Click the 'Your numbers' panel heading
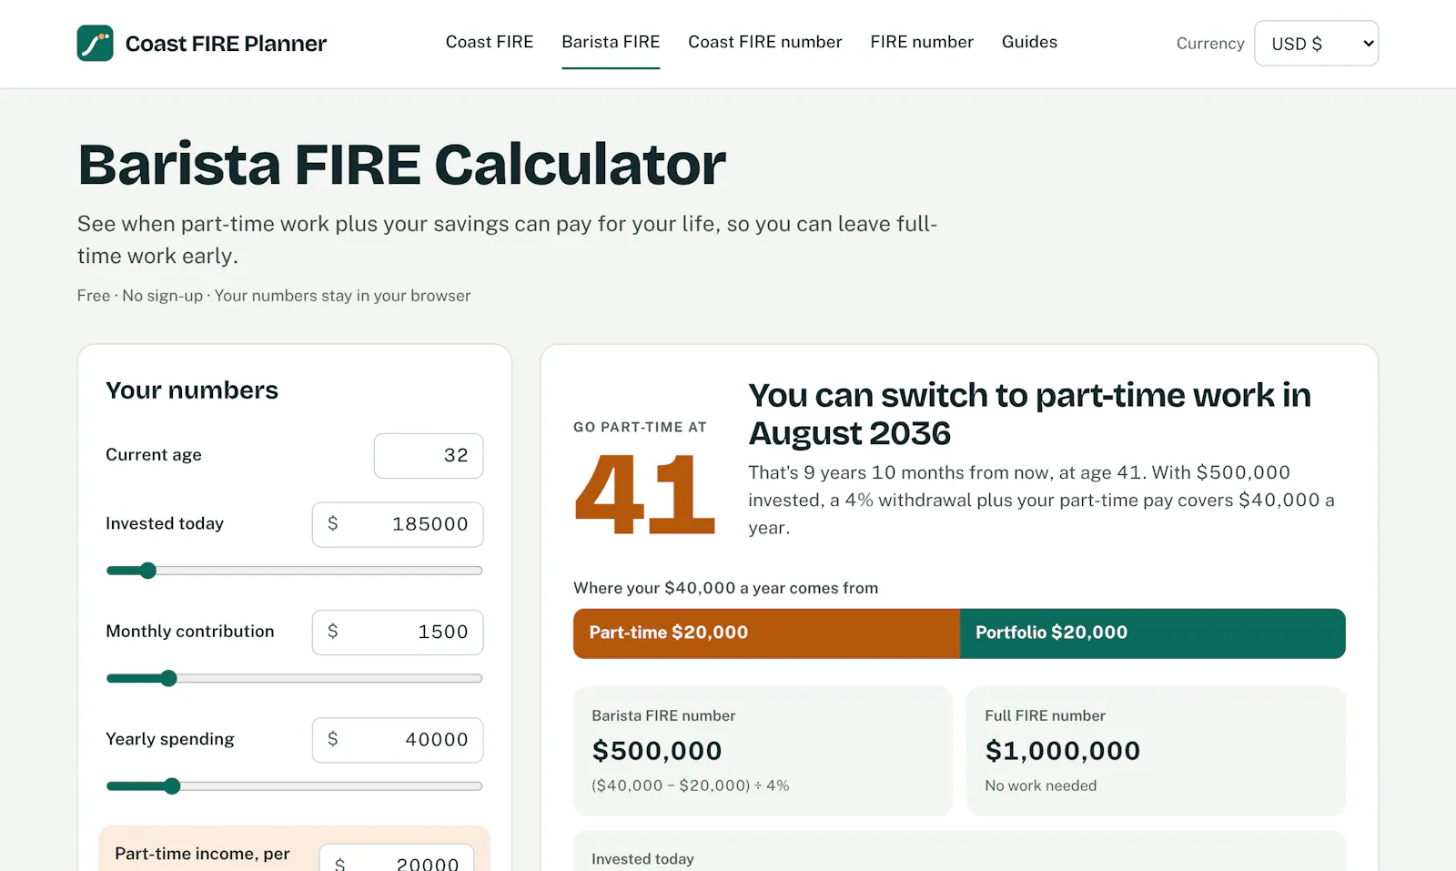Viewport: 1456px width, 871px height. pos(192,390)
